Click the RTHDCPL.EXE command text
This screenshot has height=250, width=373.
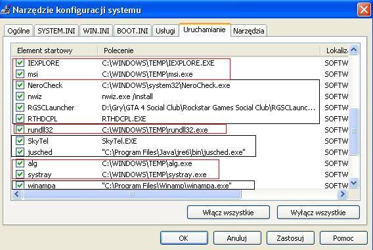point(124,119)
